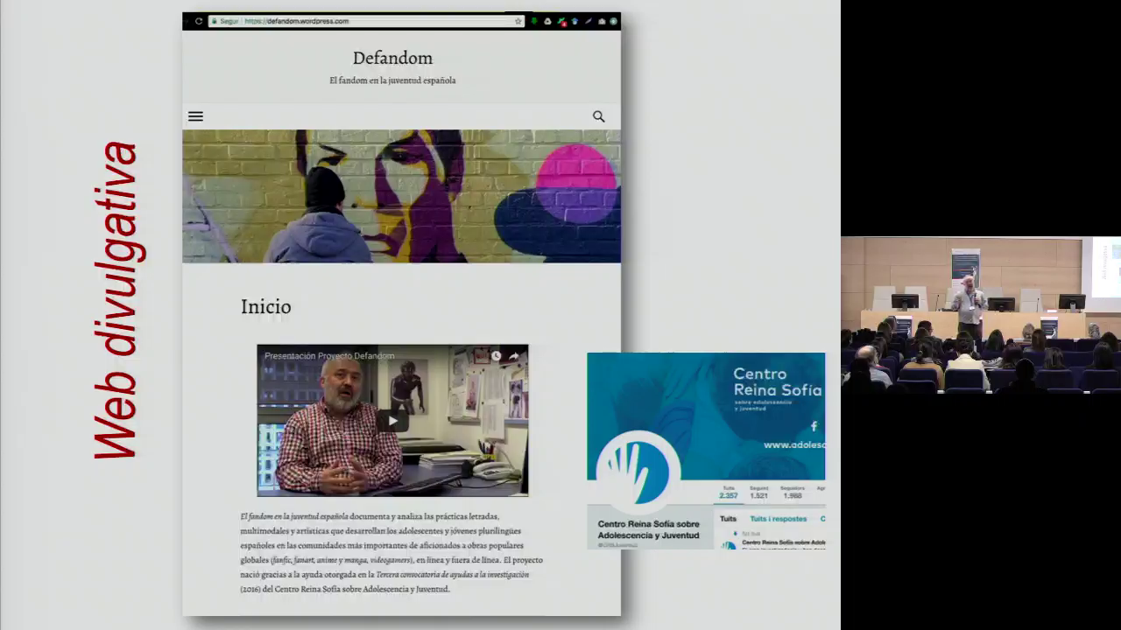Image resolution: width=1121 pixels, height=630 pixels.
Task: Share the video using the arrow icon
Action: (x=514, y=356)
